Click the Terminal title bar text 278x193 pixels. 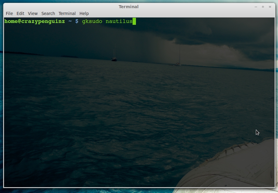point(129,7)
